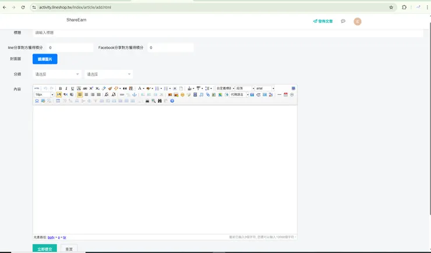Switch editor to HTML source view
431x253 pixels.
(x=37, y=88)
